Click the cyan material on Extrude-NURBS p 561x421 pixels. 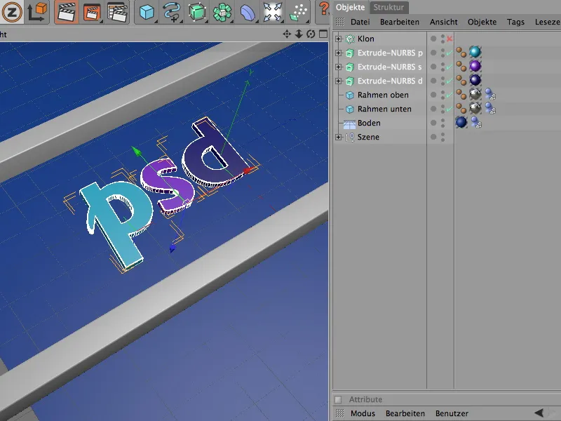pos(475,53)
